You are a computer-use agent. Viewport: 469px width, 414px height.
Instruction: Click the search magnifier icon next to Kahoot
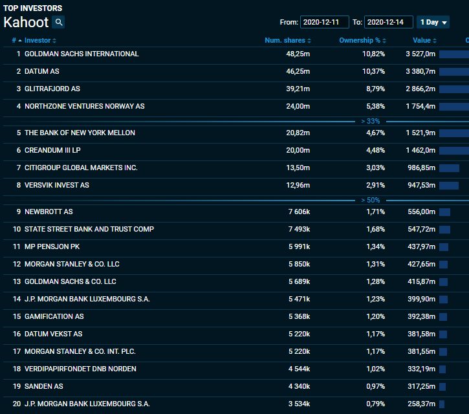click(x=59, y=22)
